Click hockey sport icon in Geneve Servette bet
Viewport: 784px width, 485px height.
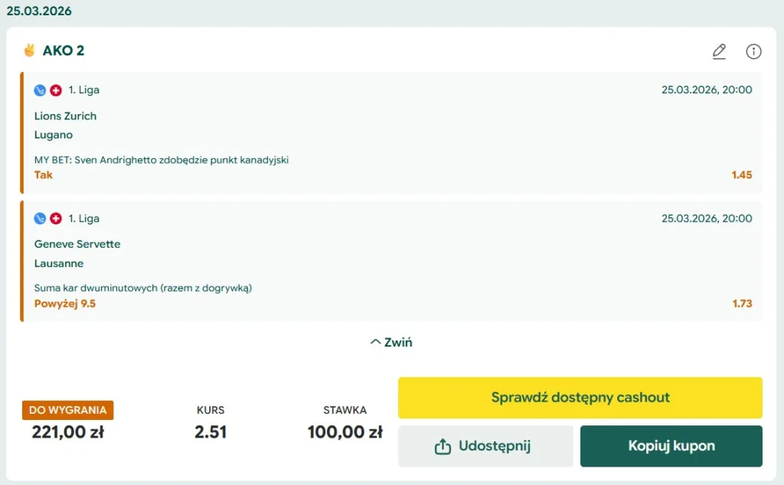coord(41,219)
